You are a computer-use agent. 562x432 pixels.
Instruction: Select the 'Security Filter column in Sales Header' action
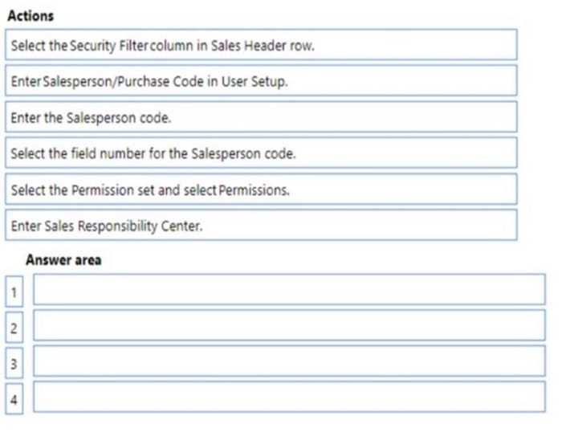(x=260, y=45)
